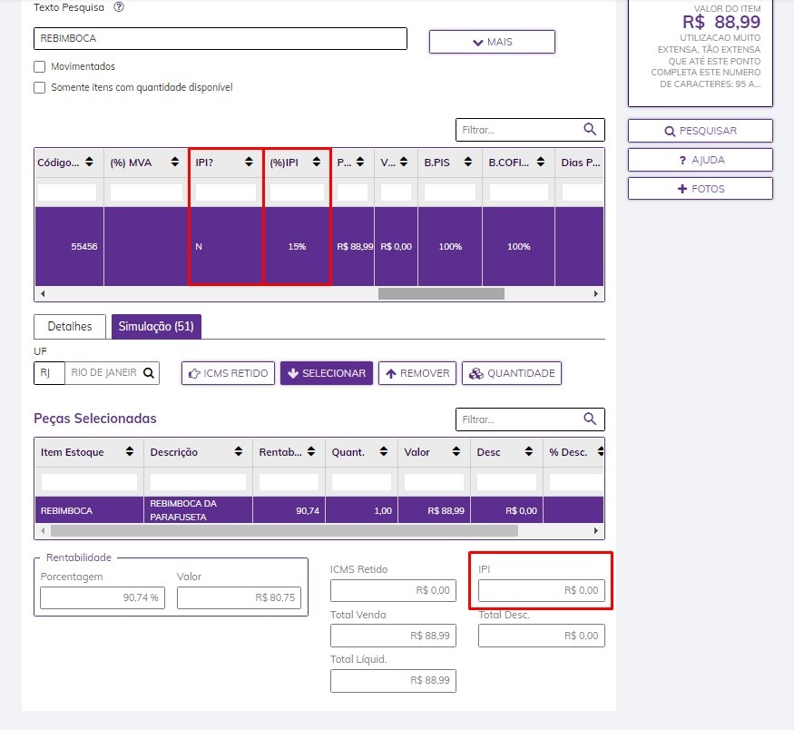Click the FOTOS button
The image size is (794, 730).
tap(701, 189)
